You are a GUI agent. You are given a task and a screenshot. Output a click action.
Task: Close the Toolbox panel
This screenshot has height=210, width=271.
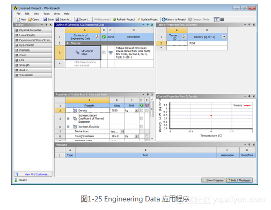tap(50, 25)
